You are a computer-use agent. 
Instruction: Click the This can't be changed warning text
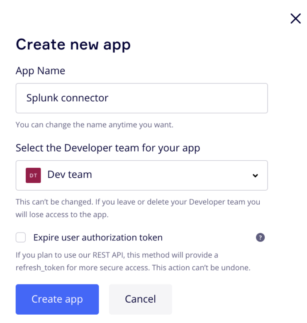(138, 208)
